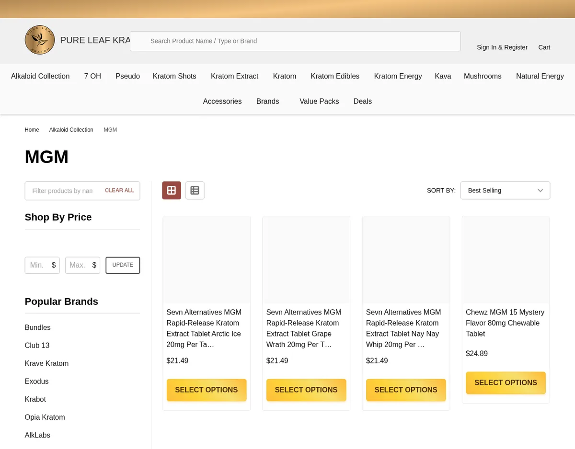Open the Deals menu item
This screenshot has width=575, height=449.
tap(363, 101)
